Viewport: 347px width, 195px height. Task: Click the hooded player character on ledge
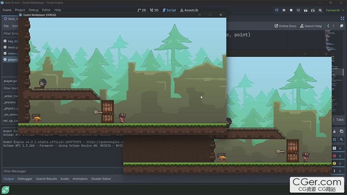click(43, 84)
